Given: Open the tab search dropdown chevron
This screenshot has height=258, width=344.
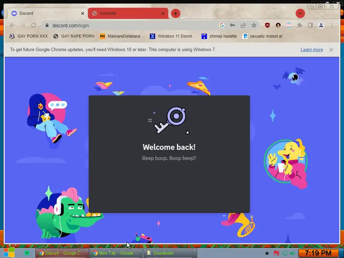Looking at the screenshot, I should pyautogui.click(x=300, y=13).
